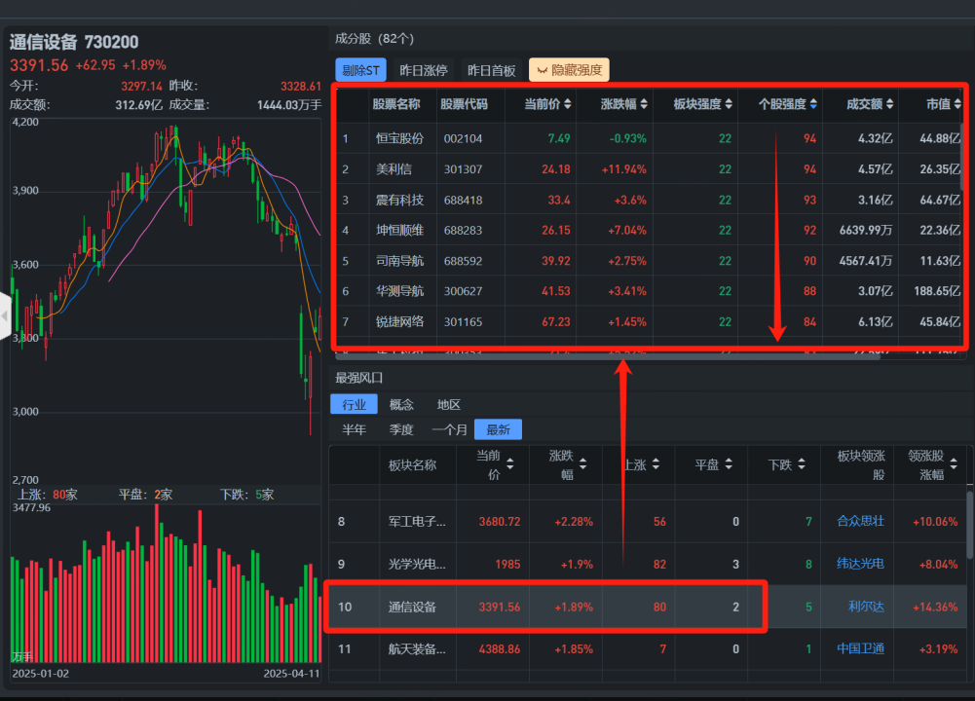Screen dimensions: 975x701
Task: Sort sector table by 当前价 arrows
Action: [x=509, y=464]
